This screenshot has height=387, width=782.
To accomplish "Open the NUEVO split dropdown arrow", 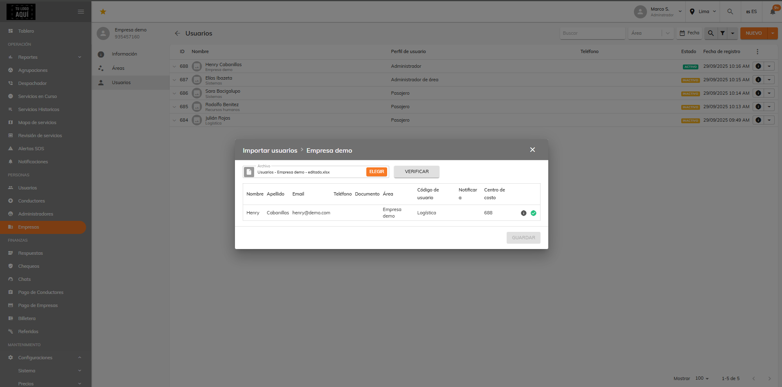I will click(773, 33).
